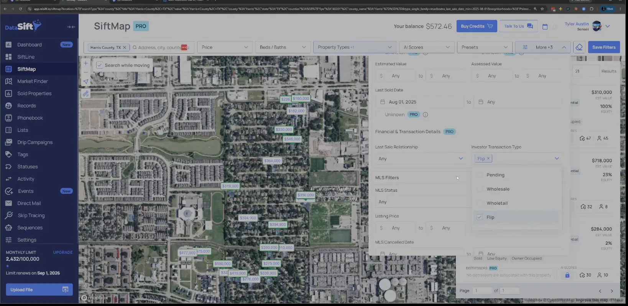
Task: Click the Save Filters button
Action: coord(604,47)
